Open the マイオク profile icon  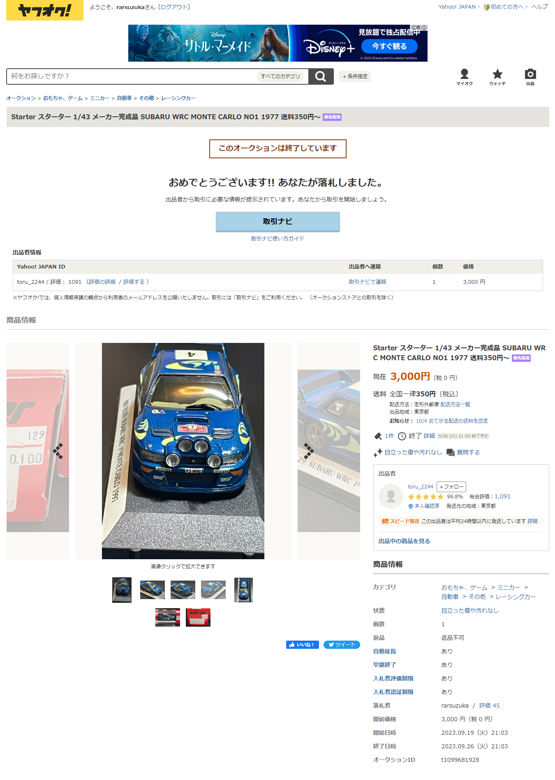pos(465,77)
